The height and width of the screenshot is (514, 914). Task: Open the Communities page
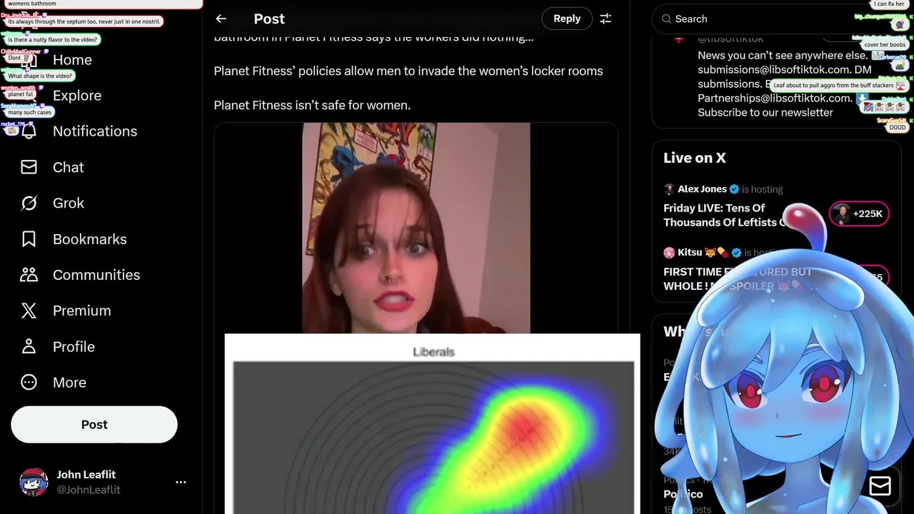point(96,275)
